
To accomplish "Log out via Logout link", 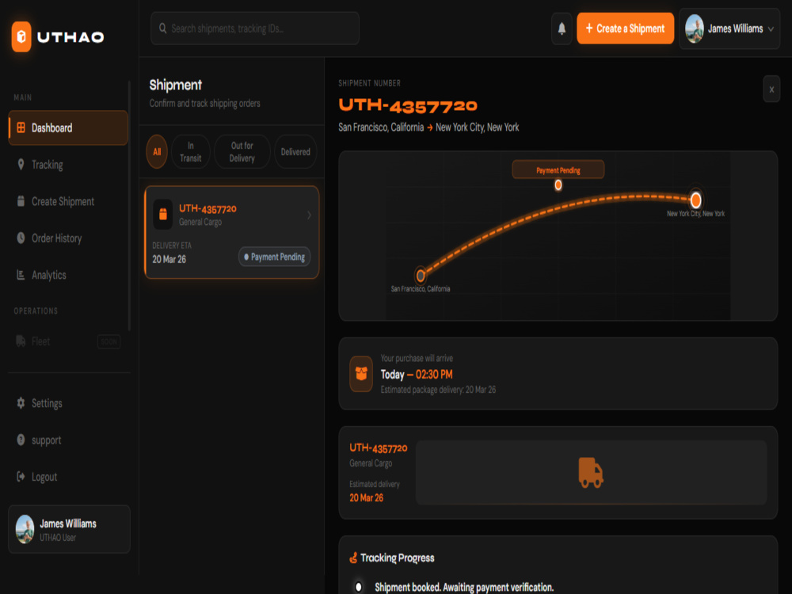I will pyautogui.click(x=68, y=477).
